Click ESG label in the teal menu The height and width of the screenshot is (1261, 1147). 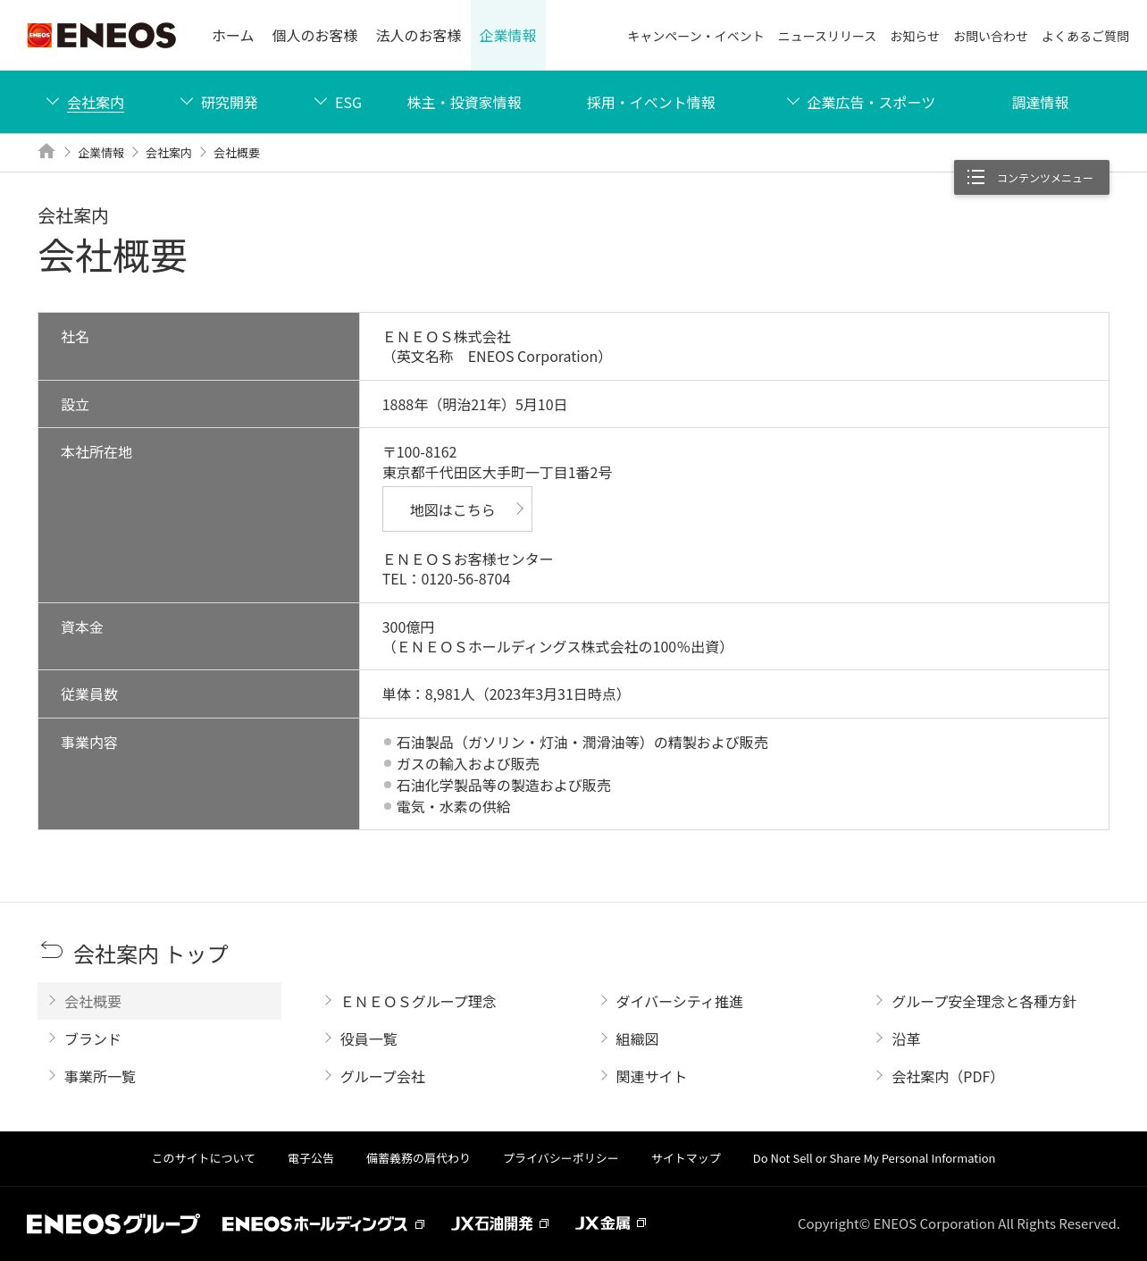348,103
